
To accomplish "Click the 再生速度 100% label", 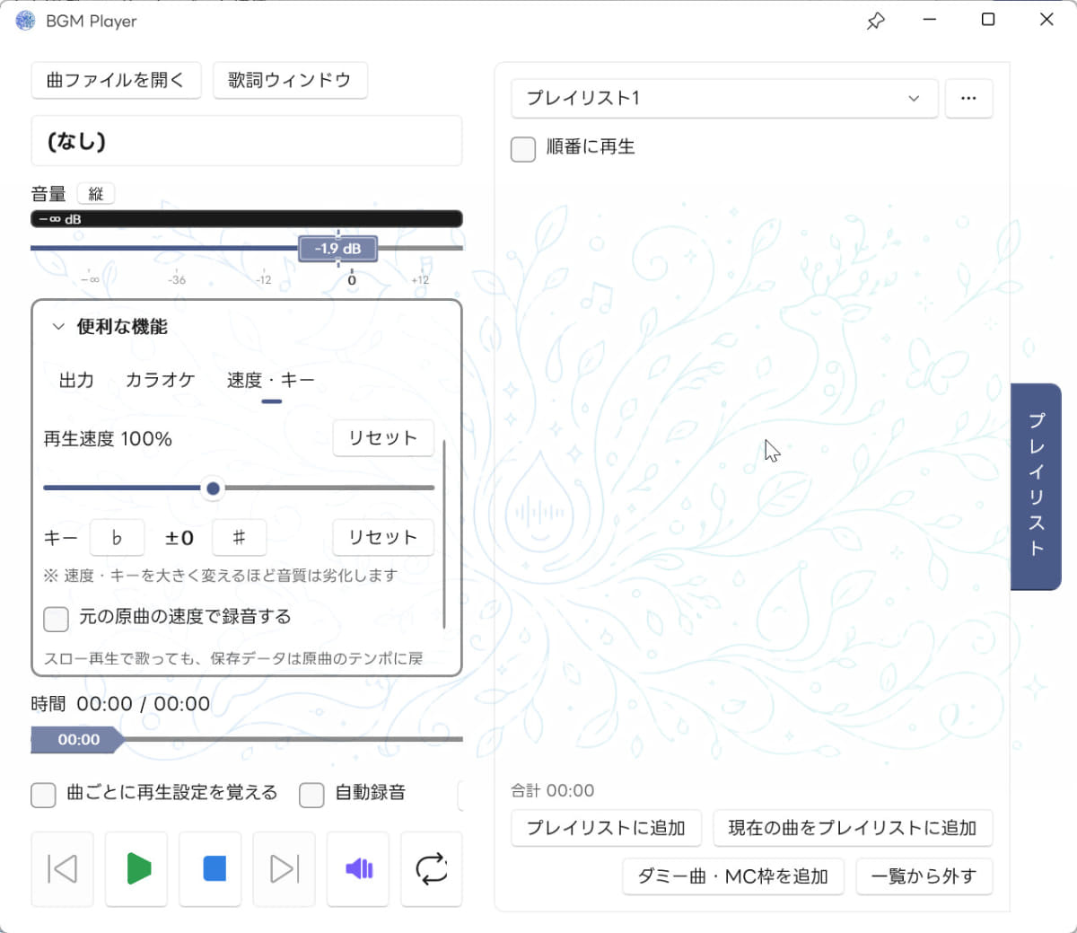I will coord(108,439).
